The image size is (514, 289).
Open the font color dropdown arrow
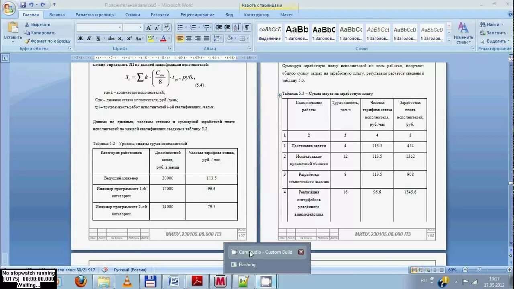pos(169,39)
